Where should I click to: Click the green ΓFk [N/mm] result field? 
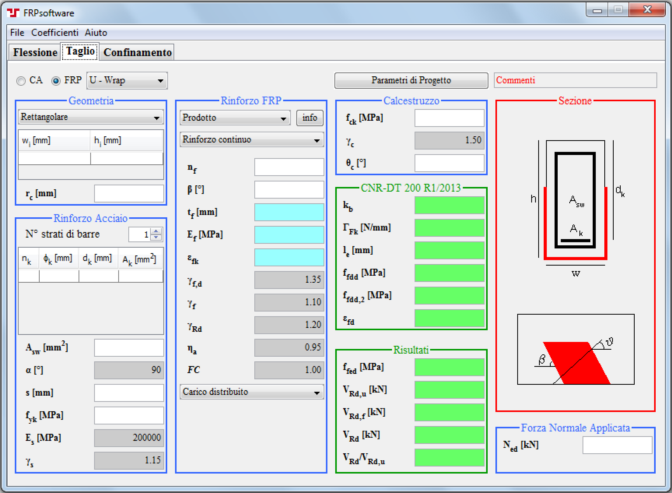point(450,228)
